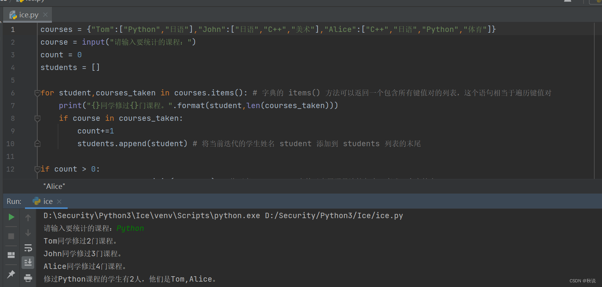
Task: Click 'students = []' on line 4
Action: tap(70, 67)
